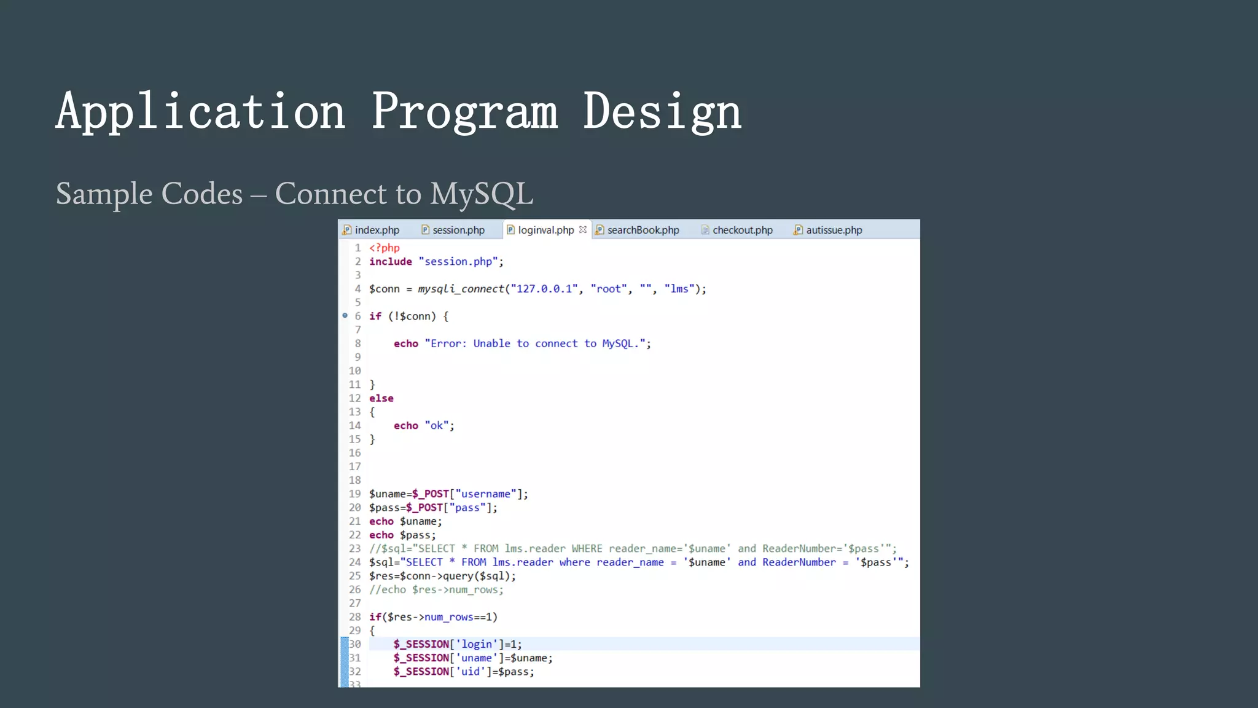Click $_POST["username"] line
Image resolution: width=1258 pixels, height=708 pixels.
[448, 494]
